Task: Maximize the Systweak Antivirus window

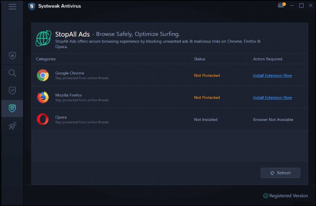Action: coord(301,6)
